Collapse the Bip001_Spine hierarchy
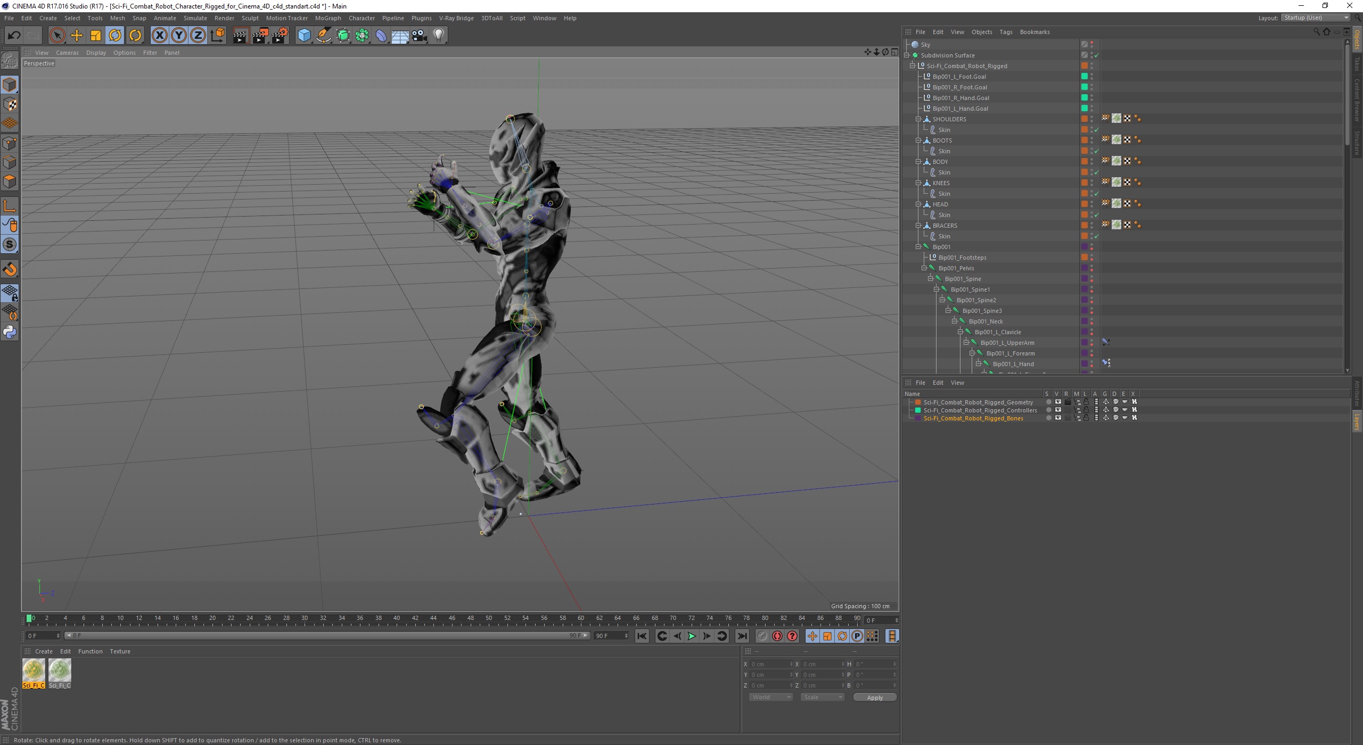The image size is (1363, 745). click(x=930, y=279)
